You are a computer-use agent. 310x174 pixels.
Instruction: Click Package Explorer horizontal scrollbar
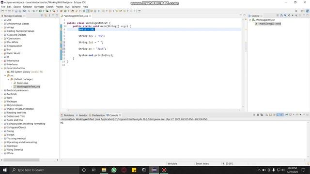coord(21,160)
